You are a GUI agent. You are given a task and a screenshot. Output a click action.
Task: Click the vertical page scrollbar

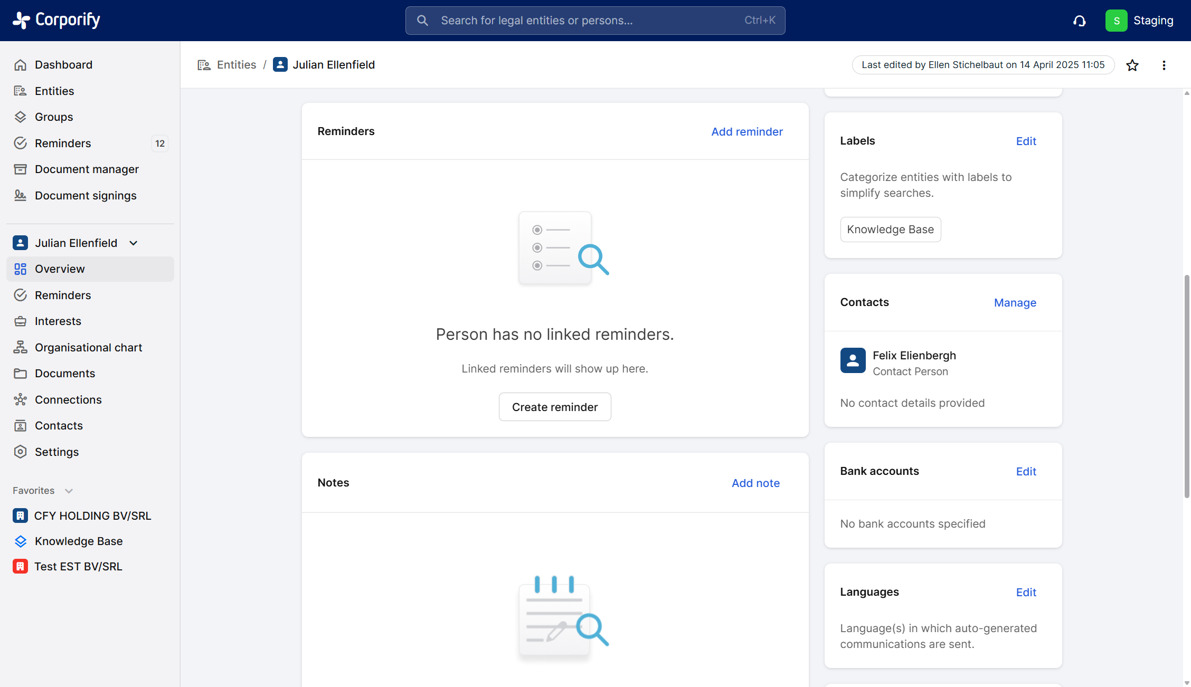1186,385
